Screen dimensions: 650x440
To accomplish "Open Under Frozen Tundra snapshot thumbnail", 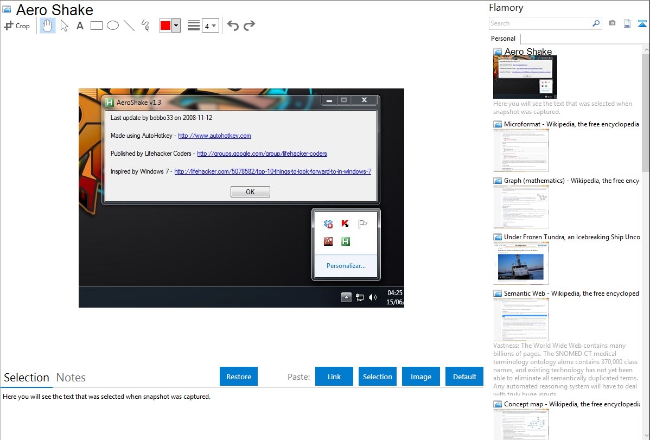I will (x=521, y=263).
